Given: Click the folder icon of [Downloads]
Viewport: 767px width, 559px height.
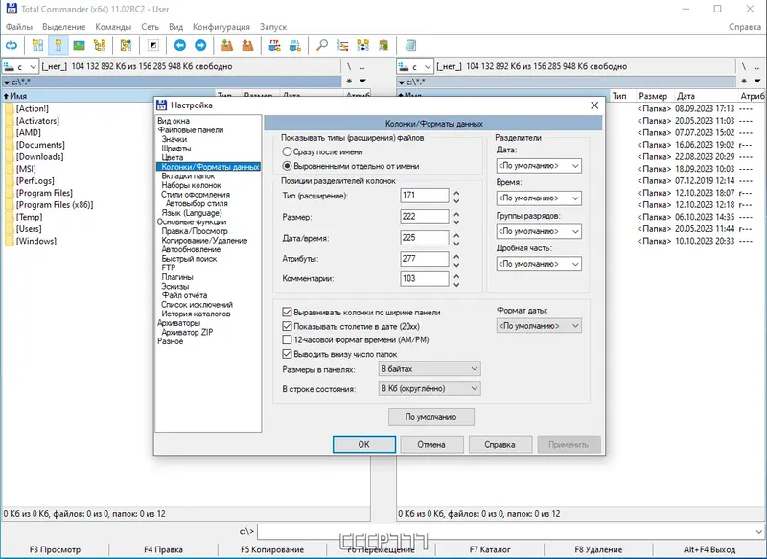Looking at the screenshot, I should click(10, 156).
